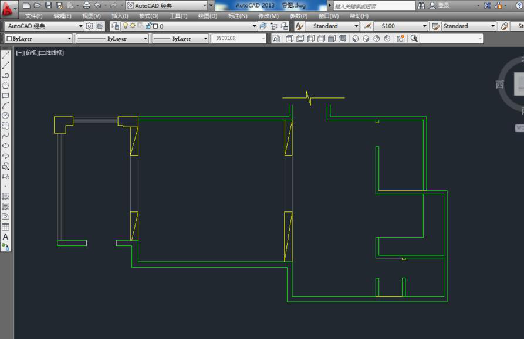Select the Line draw tool
The height and width of the screenshot is (340, 524).
click(5, 55)
